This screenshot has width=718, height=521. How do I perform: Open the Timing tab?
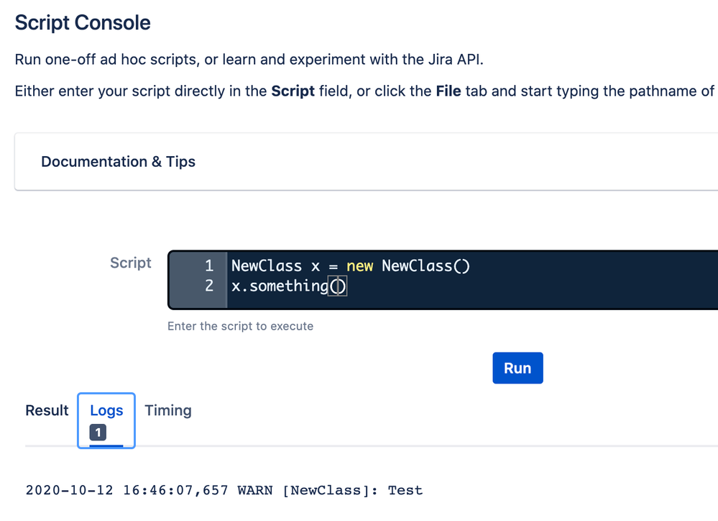(x=168, y=410)
